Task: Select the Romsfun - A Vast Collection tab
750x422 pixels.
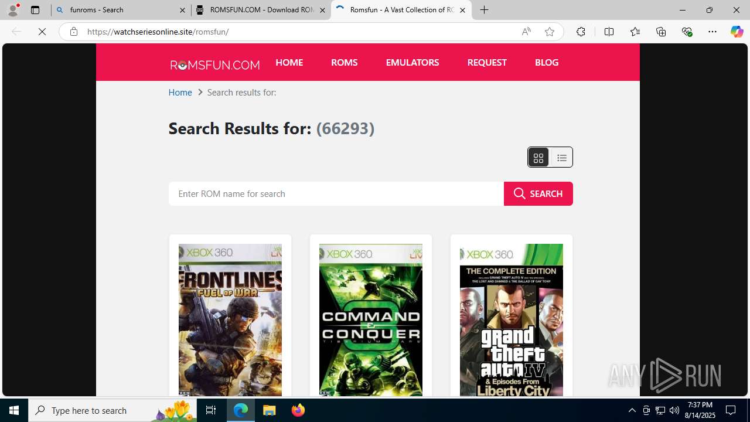Action: pos(401,10)
